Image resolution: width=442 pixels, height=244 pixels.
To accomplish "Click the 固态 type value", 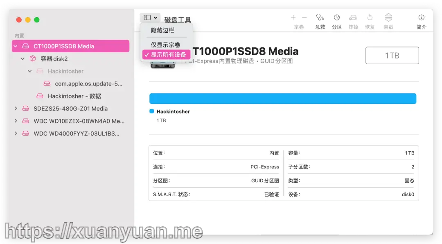I will click(x=409, y=180).
